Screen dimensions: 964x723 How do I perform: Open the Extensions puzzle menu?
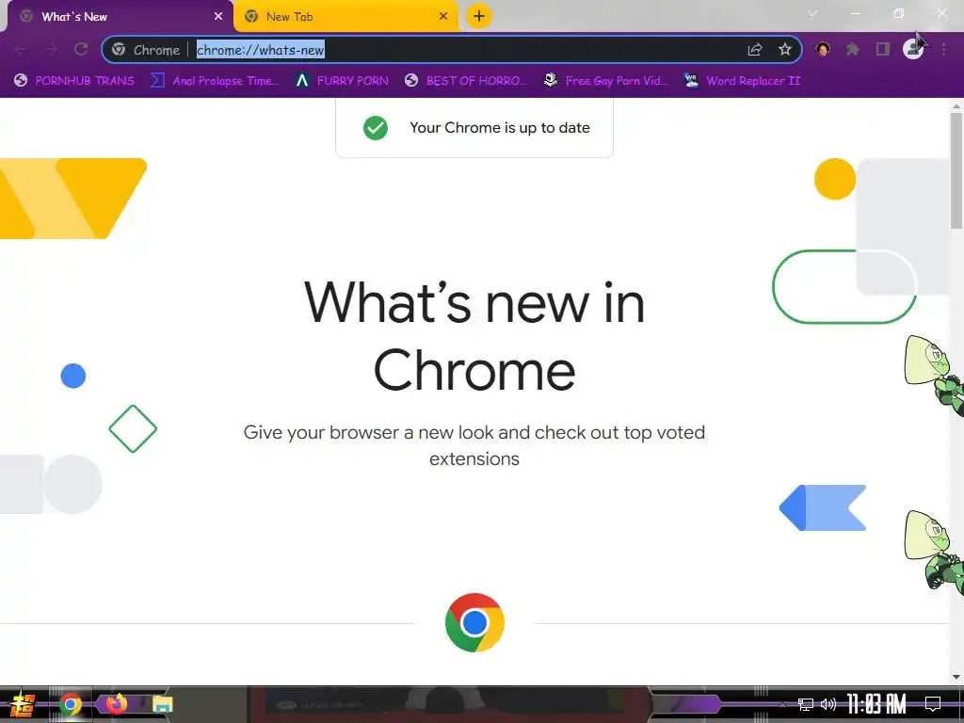coord(853,49)
